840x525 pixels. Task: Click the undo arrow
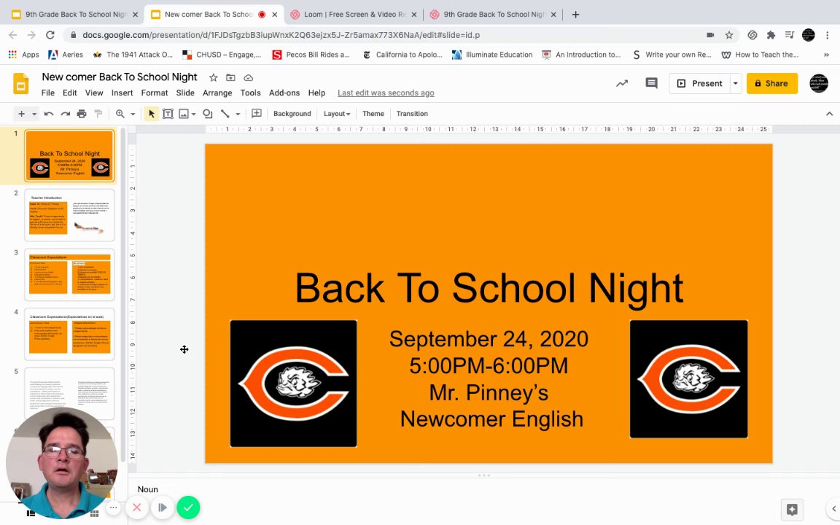[49, 114]
